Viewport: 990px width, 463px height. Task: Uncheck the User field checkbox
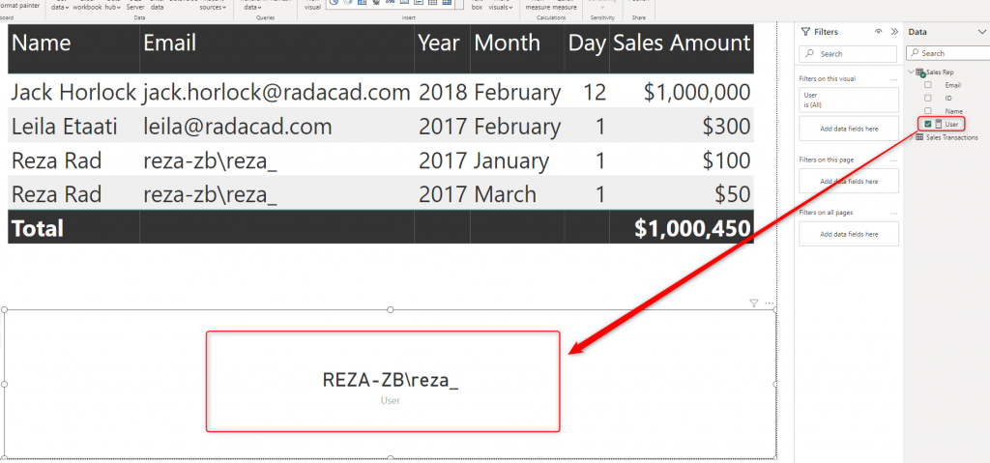(928, 125)
